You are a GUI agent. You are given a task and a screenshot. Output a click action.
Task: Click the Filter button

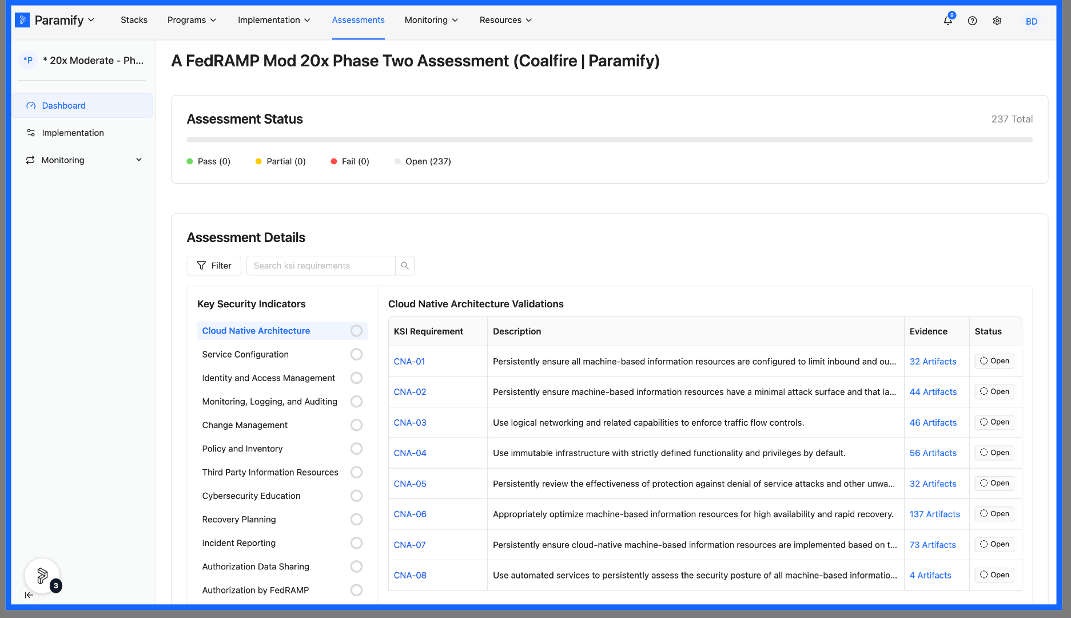pos(214,266)
